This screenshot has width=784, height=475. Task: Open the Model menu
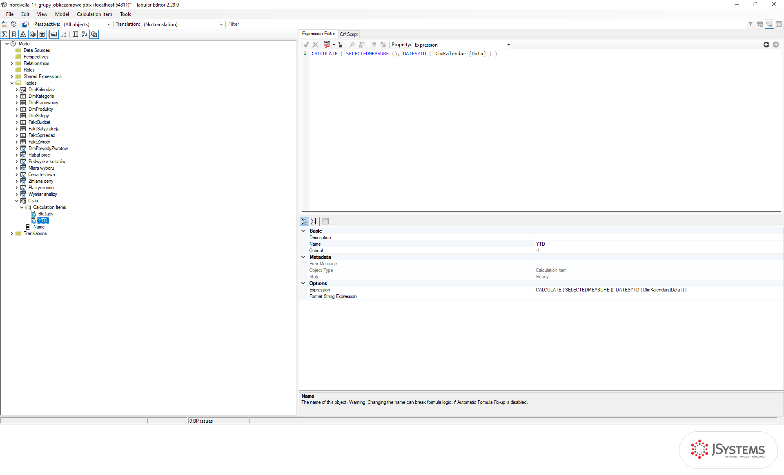pyautogui.click(x=62, y=14)
